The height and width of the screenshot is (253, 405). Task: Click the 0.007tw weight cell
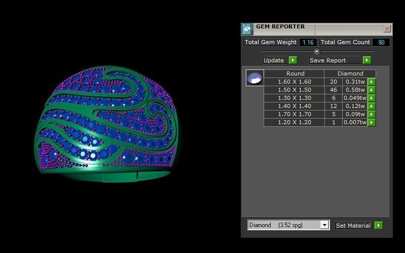click(355, 122)
